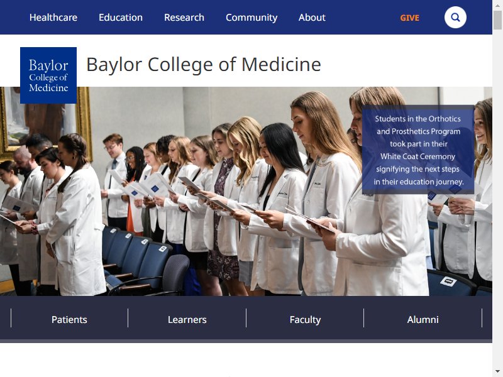This screenshot has height=377, width=503.
Task: Open the Healthcare menu
Action: pyautogui.click(x=53, y=18)
